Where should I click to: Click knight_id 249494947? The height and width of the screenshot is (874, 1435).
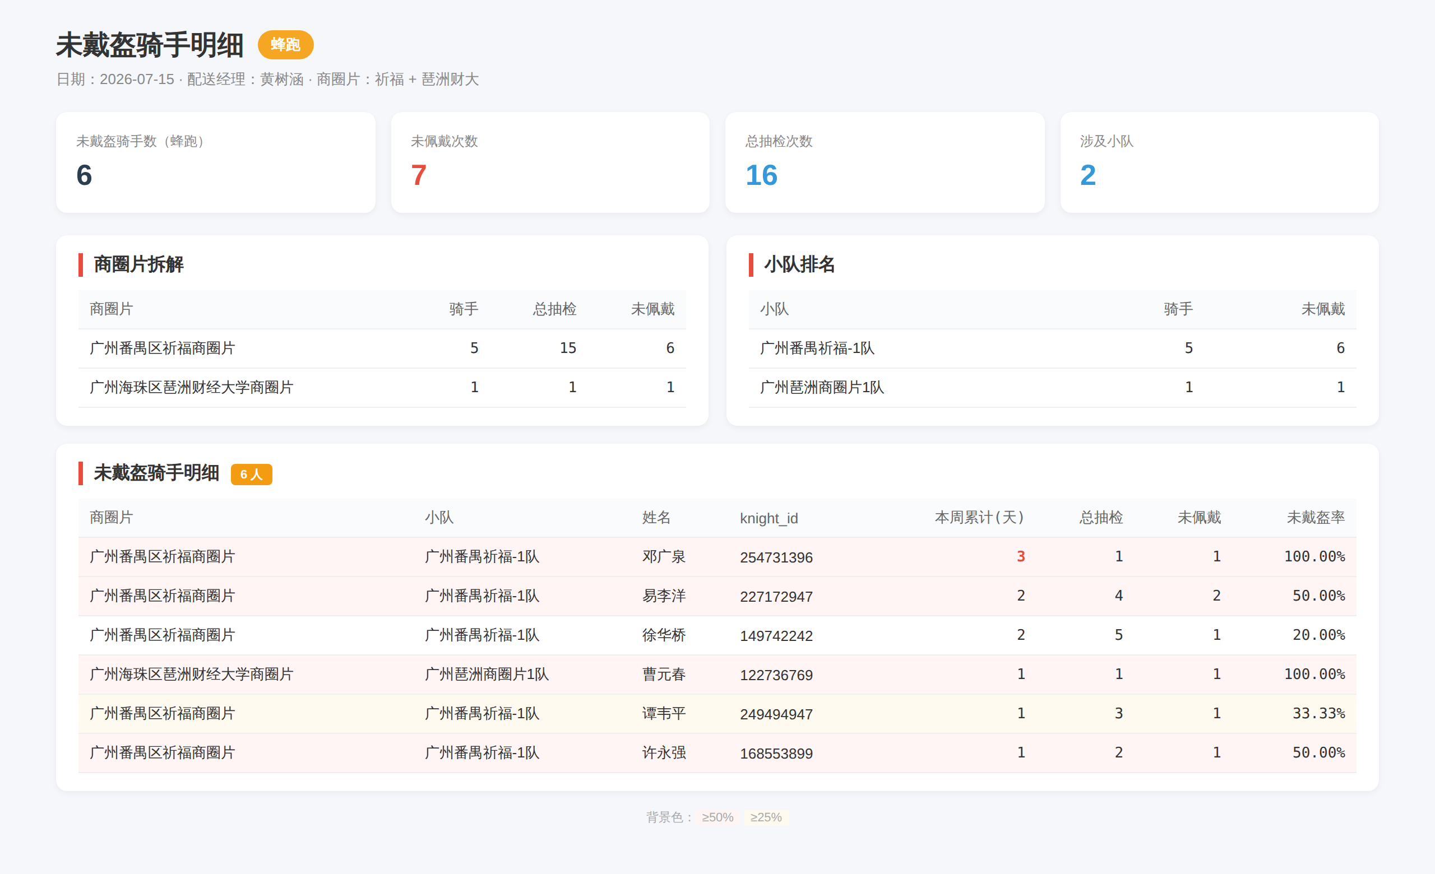click(x=776, y=714)
